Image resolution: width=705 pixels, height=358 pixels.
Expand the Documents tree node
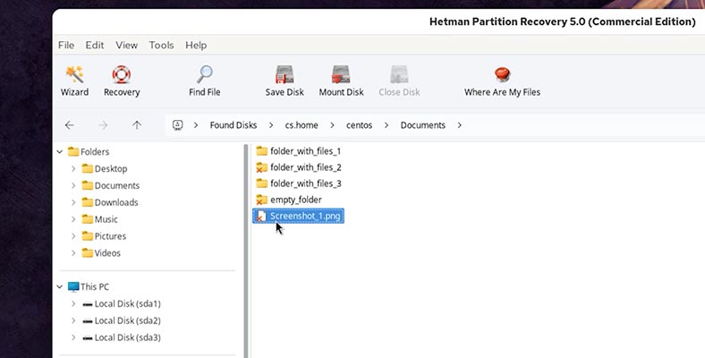point(73,185)
